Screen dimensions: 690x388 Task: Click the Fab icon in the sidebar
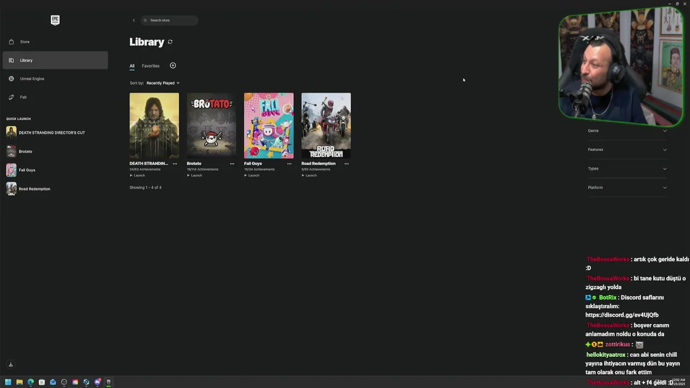[11, 97]
